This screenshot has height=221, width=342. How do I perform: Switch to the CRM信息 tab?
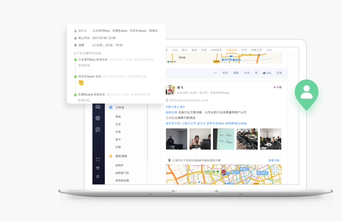216,50
